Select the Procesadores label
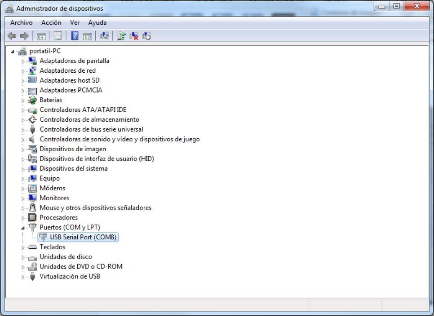This screenshot has height=316, width=434. (x=59, y=218)
